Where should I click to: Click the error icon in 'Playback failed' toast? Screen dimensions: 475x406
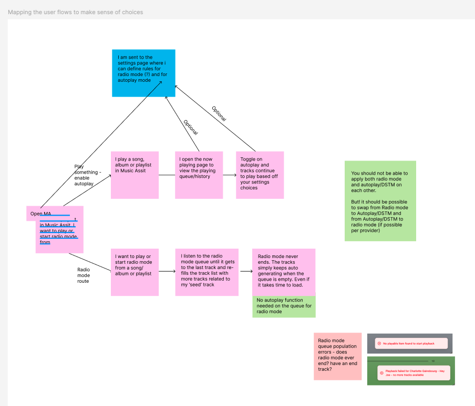pyautogui.click(x=381, y=373)
